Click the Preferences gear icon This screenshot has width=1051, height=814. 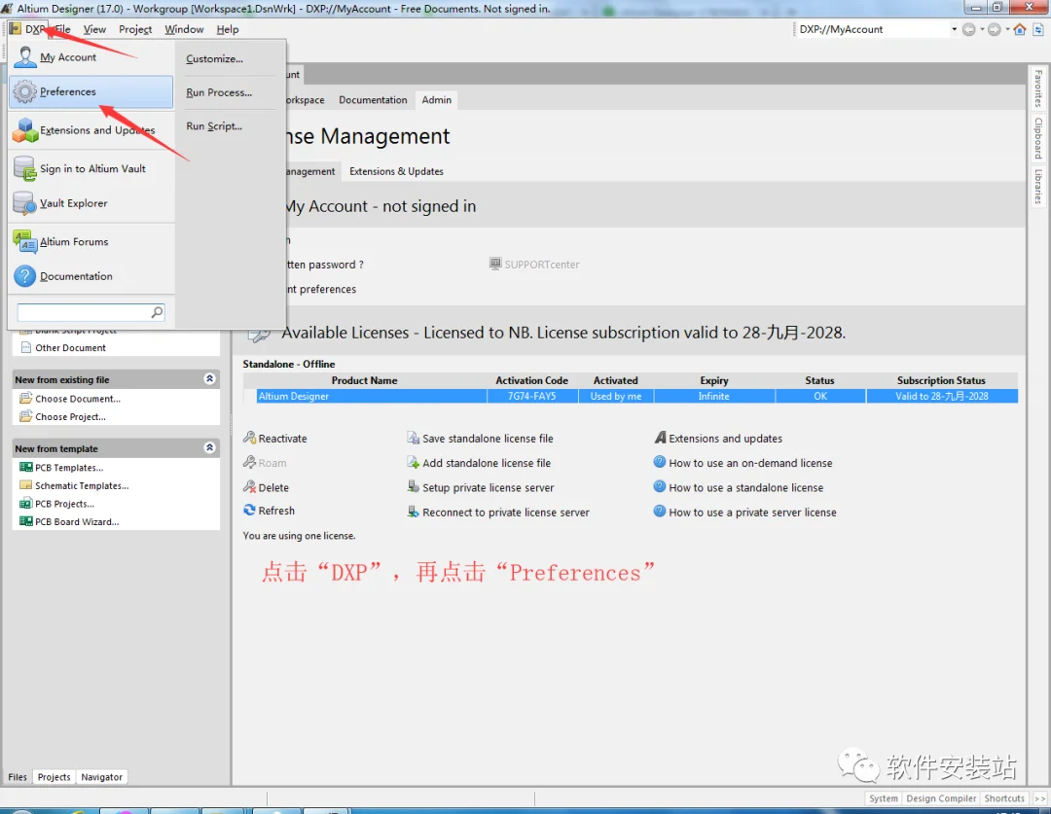pyautogui.click(x=24, y=91)
